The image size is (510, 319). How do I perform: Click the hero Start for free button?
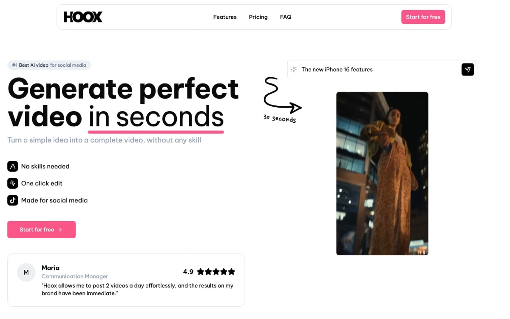[x=41, y=230]
